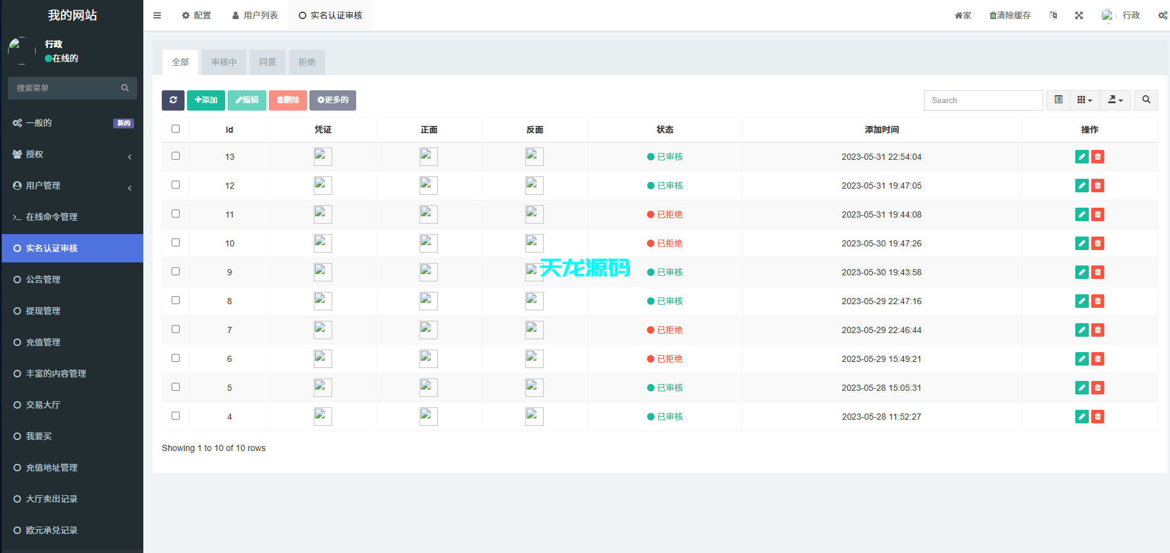Click the 添加 button to add a record
Image resolution: width=1170 pixels, height=553 pixels.
click(x=205, y=100)
